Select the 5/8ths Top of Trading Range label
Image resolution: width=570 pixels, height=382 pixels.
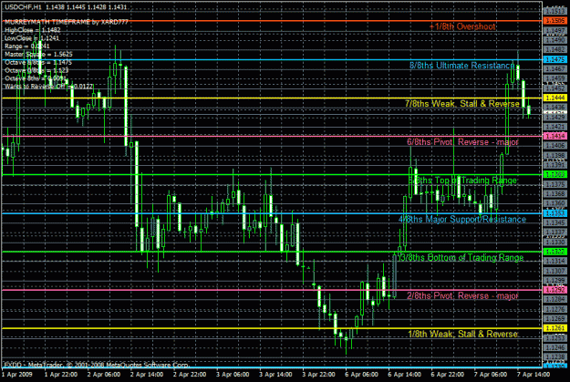coord(462,181)
